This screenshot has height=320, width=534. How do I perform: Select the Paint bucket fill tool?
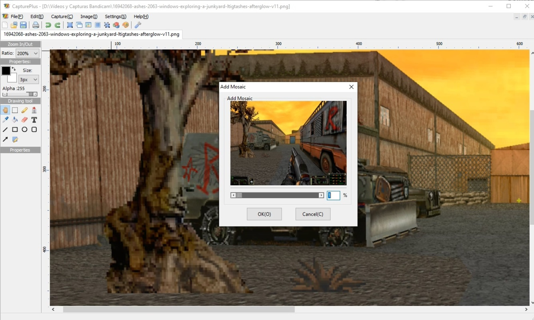15,120
